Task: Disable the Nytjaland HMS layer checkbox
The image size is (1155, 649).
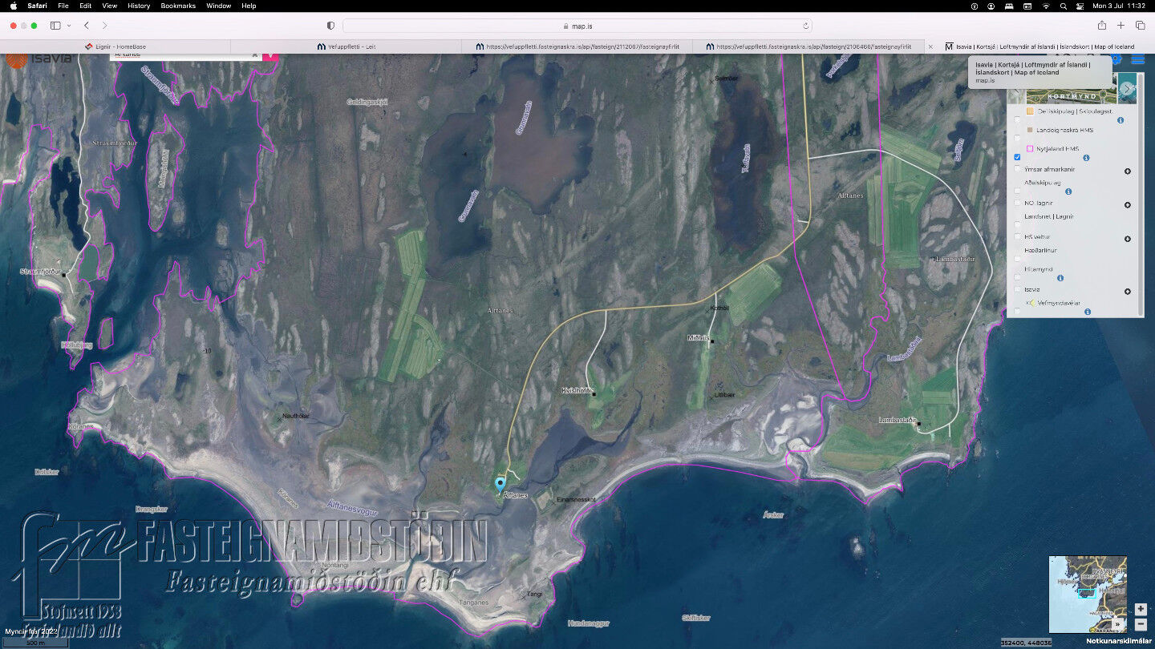Action: pyautogui.click(x=1017, y=157)
